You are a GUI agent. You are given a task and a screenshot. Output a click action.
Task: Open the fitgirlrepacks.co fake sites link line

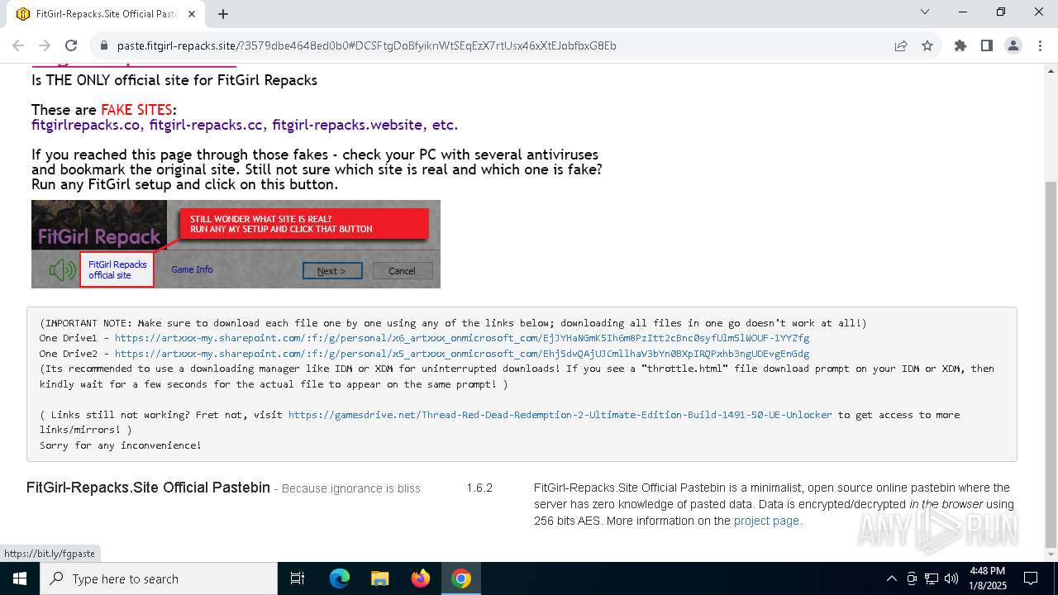[245, 125]
